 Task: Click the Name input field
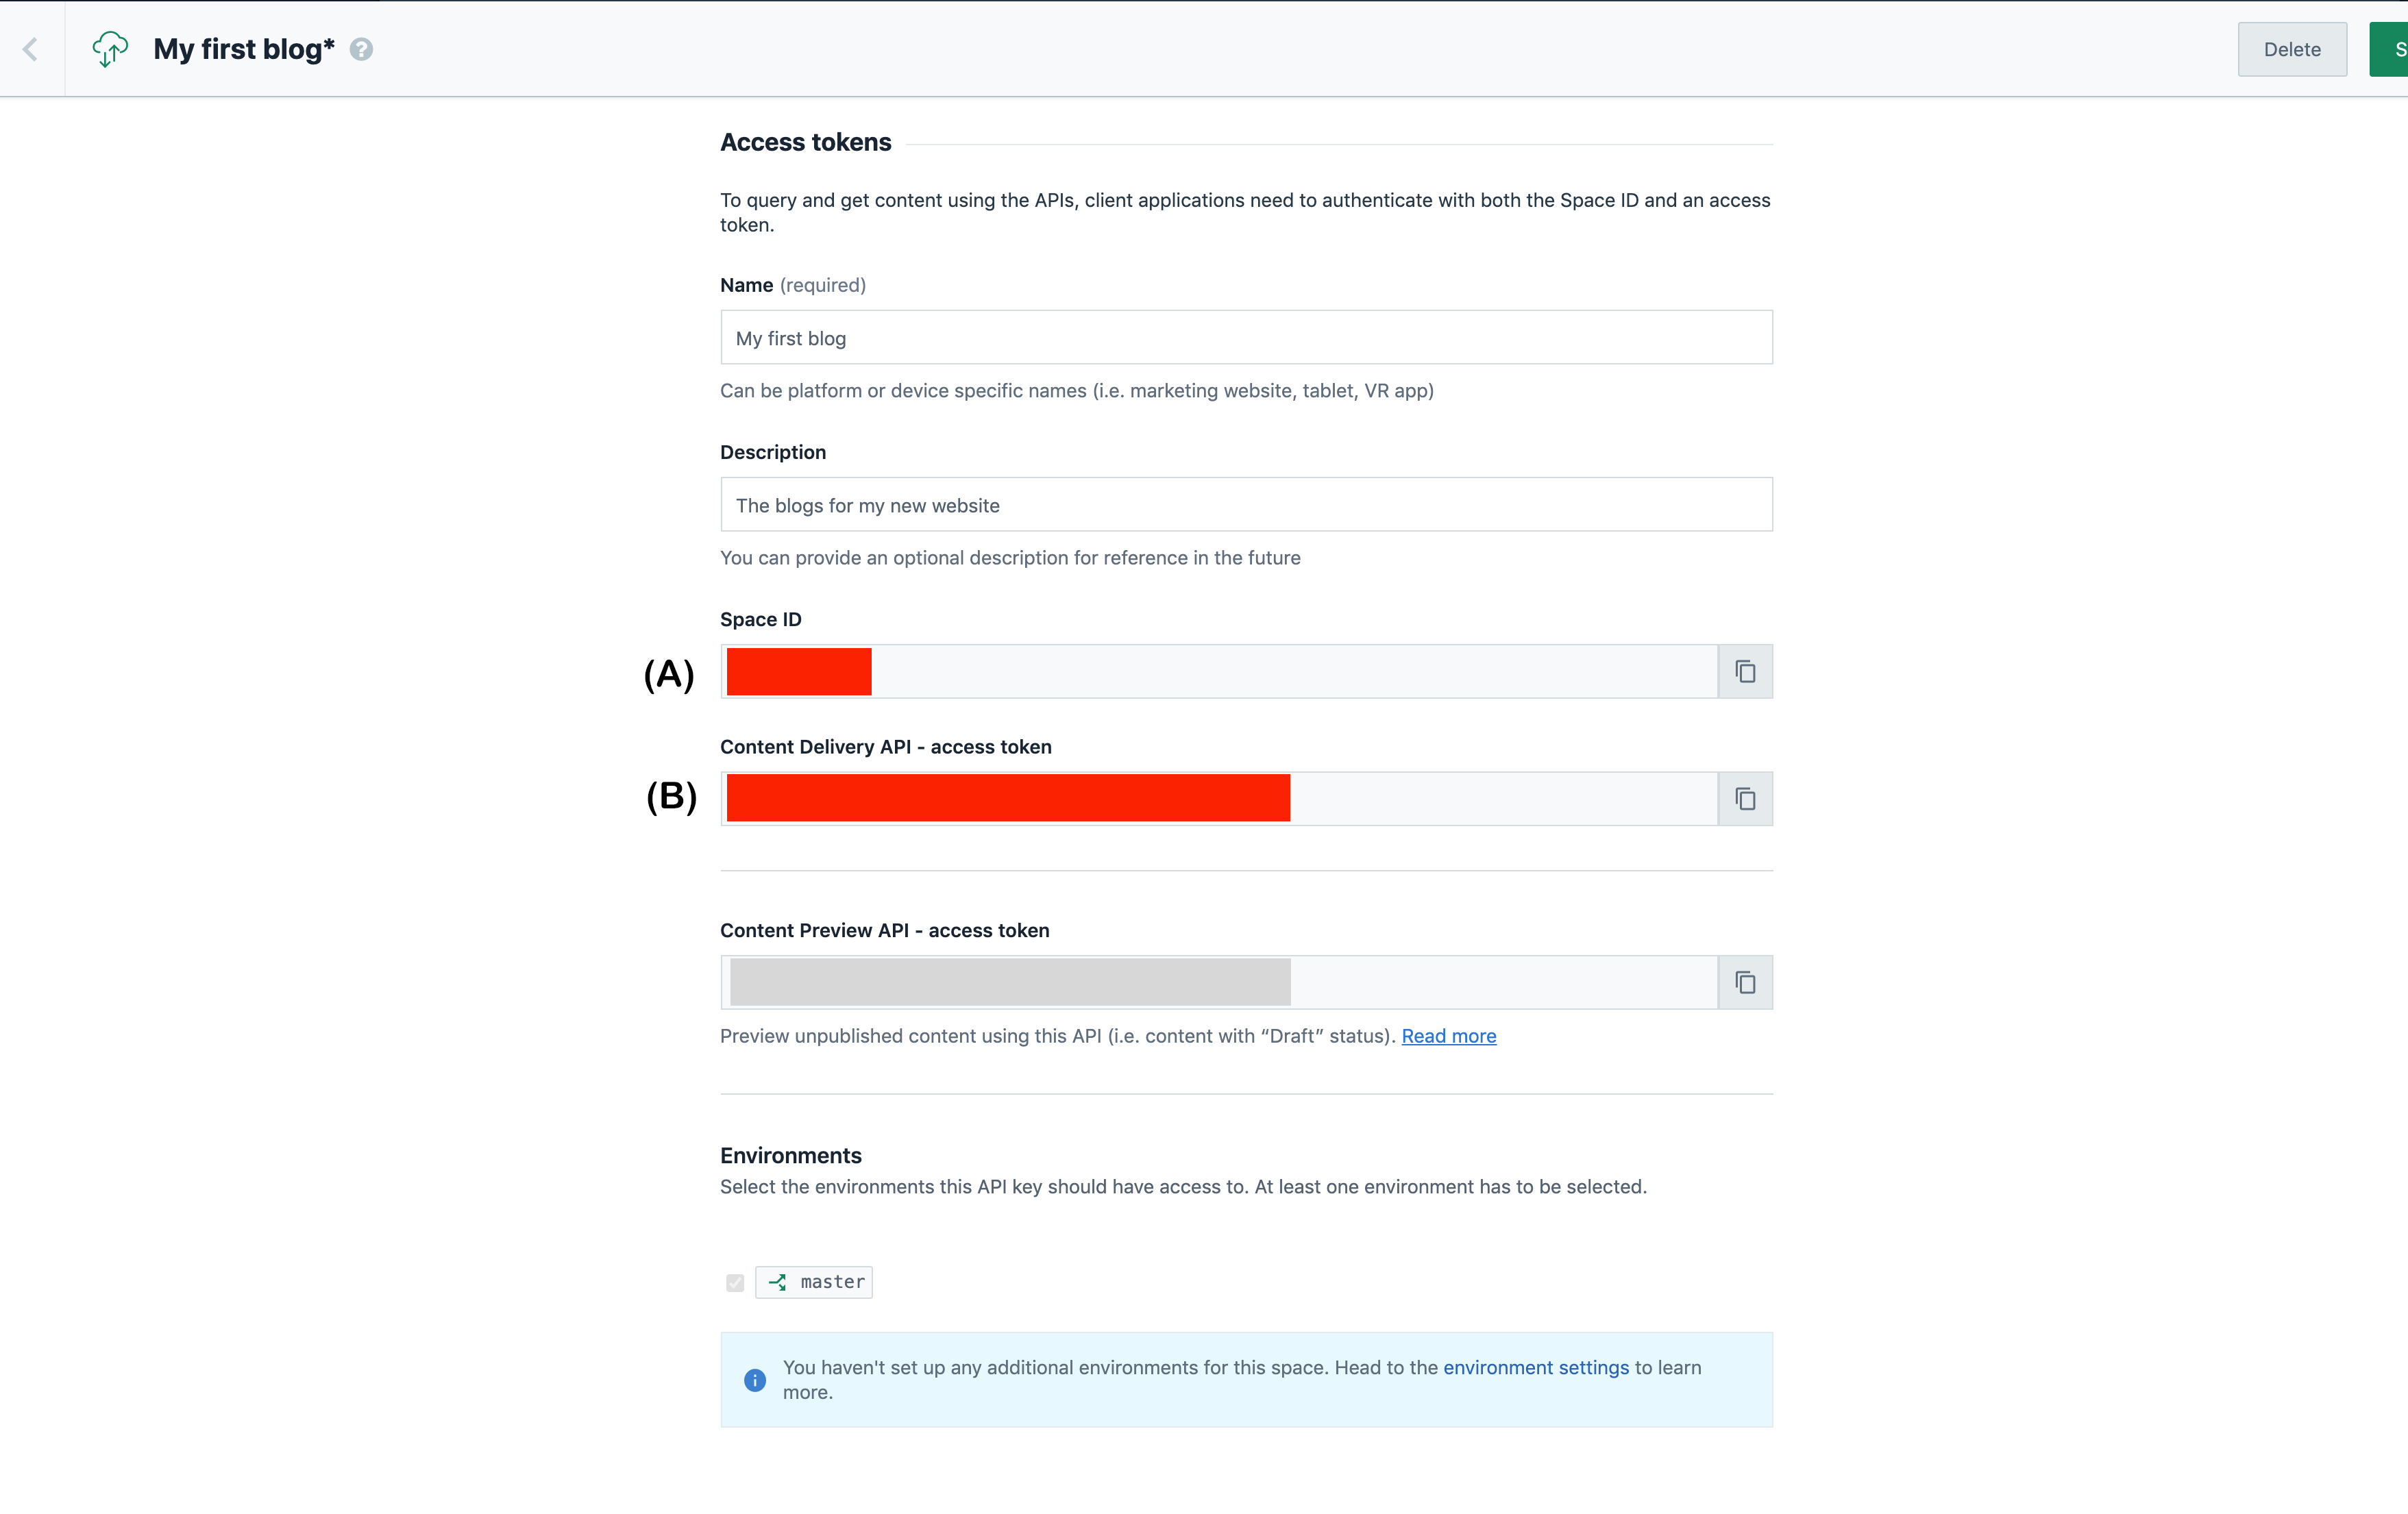(1245, 338)
